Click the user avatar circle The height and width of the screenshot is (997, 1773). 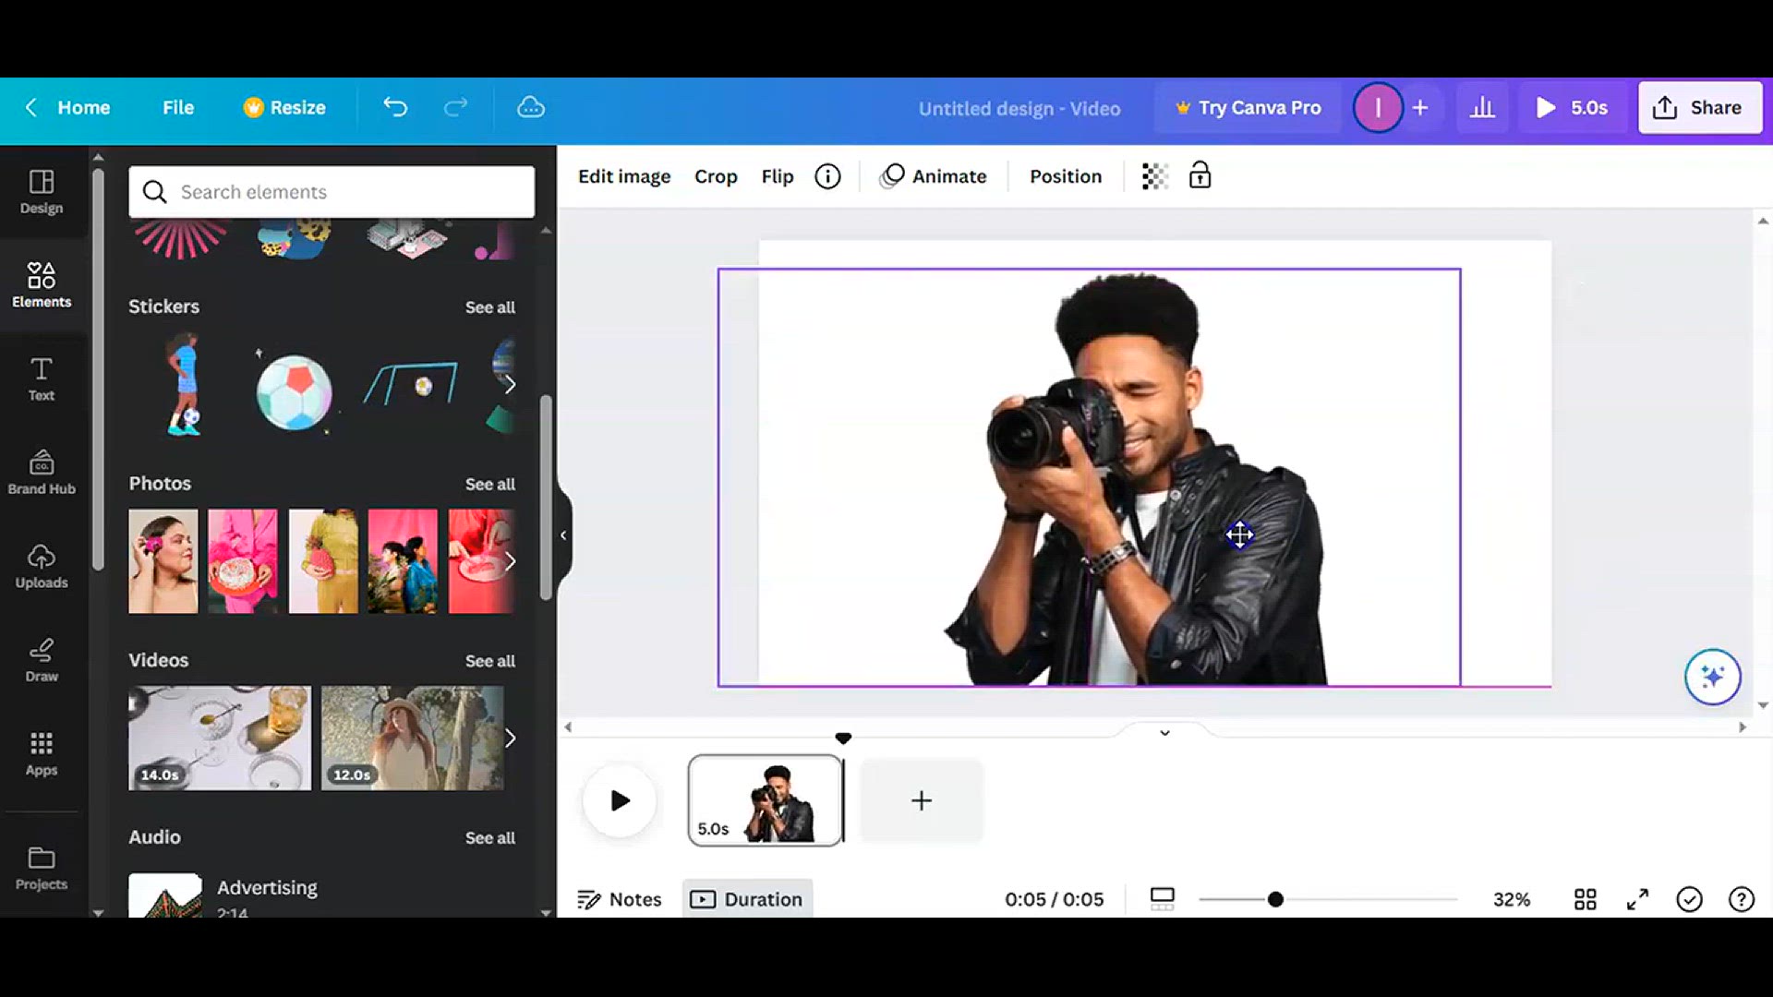(x=1378, y=108)
